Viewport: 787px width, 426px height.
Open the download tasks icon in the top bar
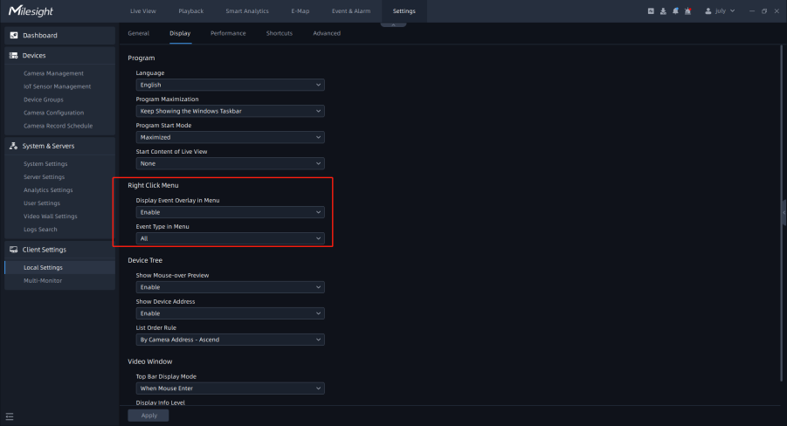pos(663,10)
